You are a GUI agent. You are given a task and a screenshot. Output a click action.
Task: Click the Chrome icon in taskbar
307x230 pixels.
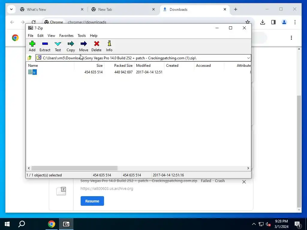tap(52, 224)
